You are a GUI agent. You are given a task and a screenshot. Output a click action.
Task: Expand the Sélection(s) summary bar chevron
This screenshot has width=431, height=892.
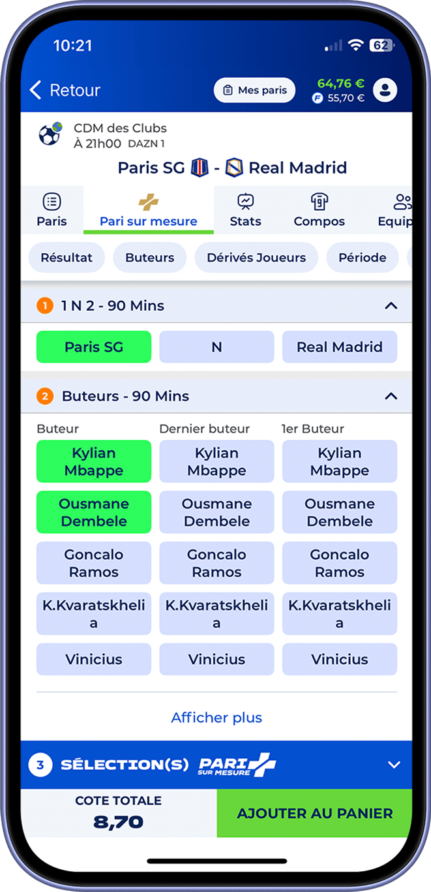point(394,765)
